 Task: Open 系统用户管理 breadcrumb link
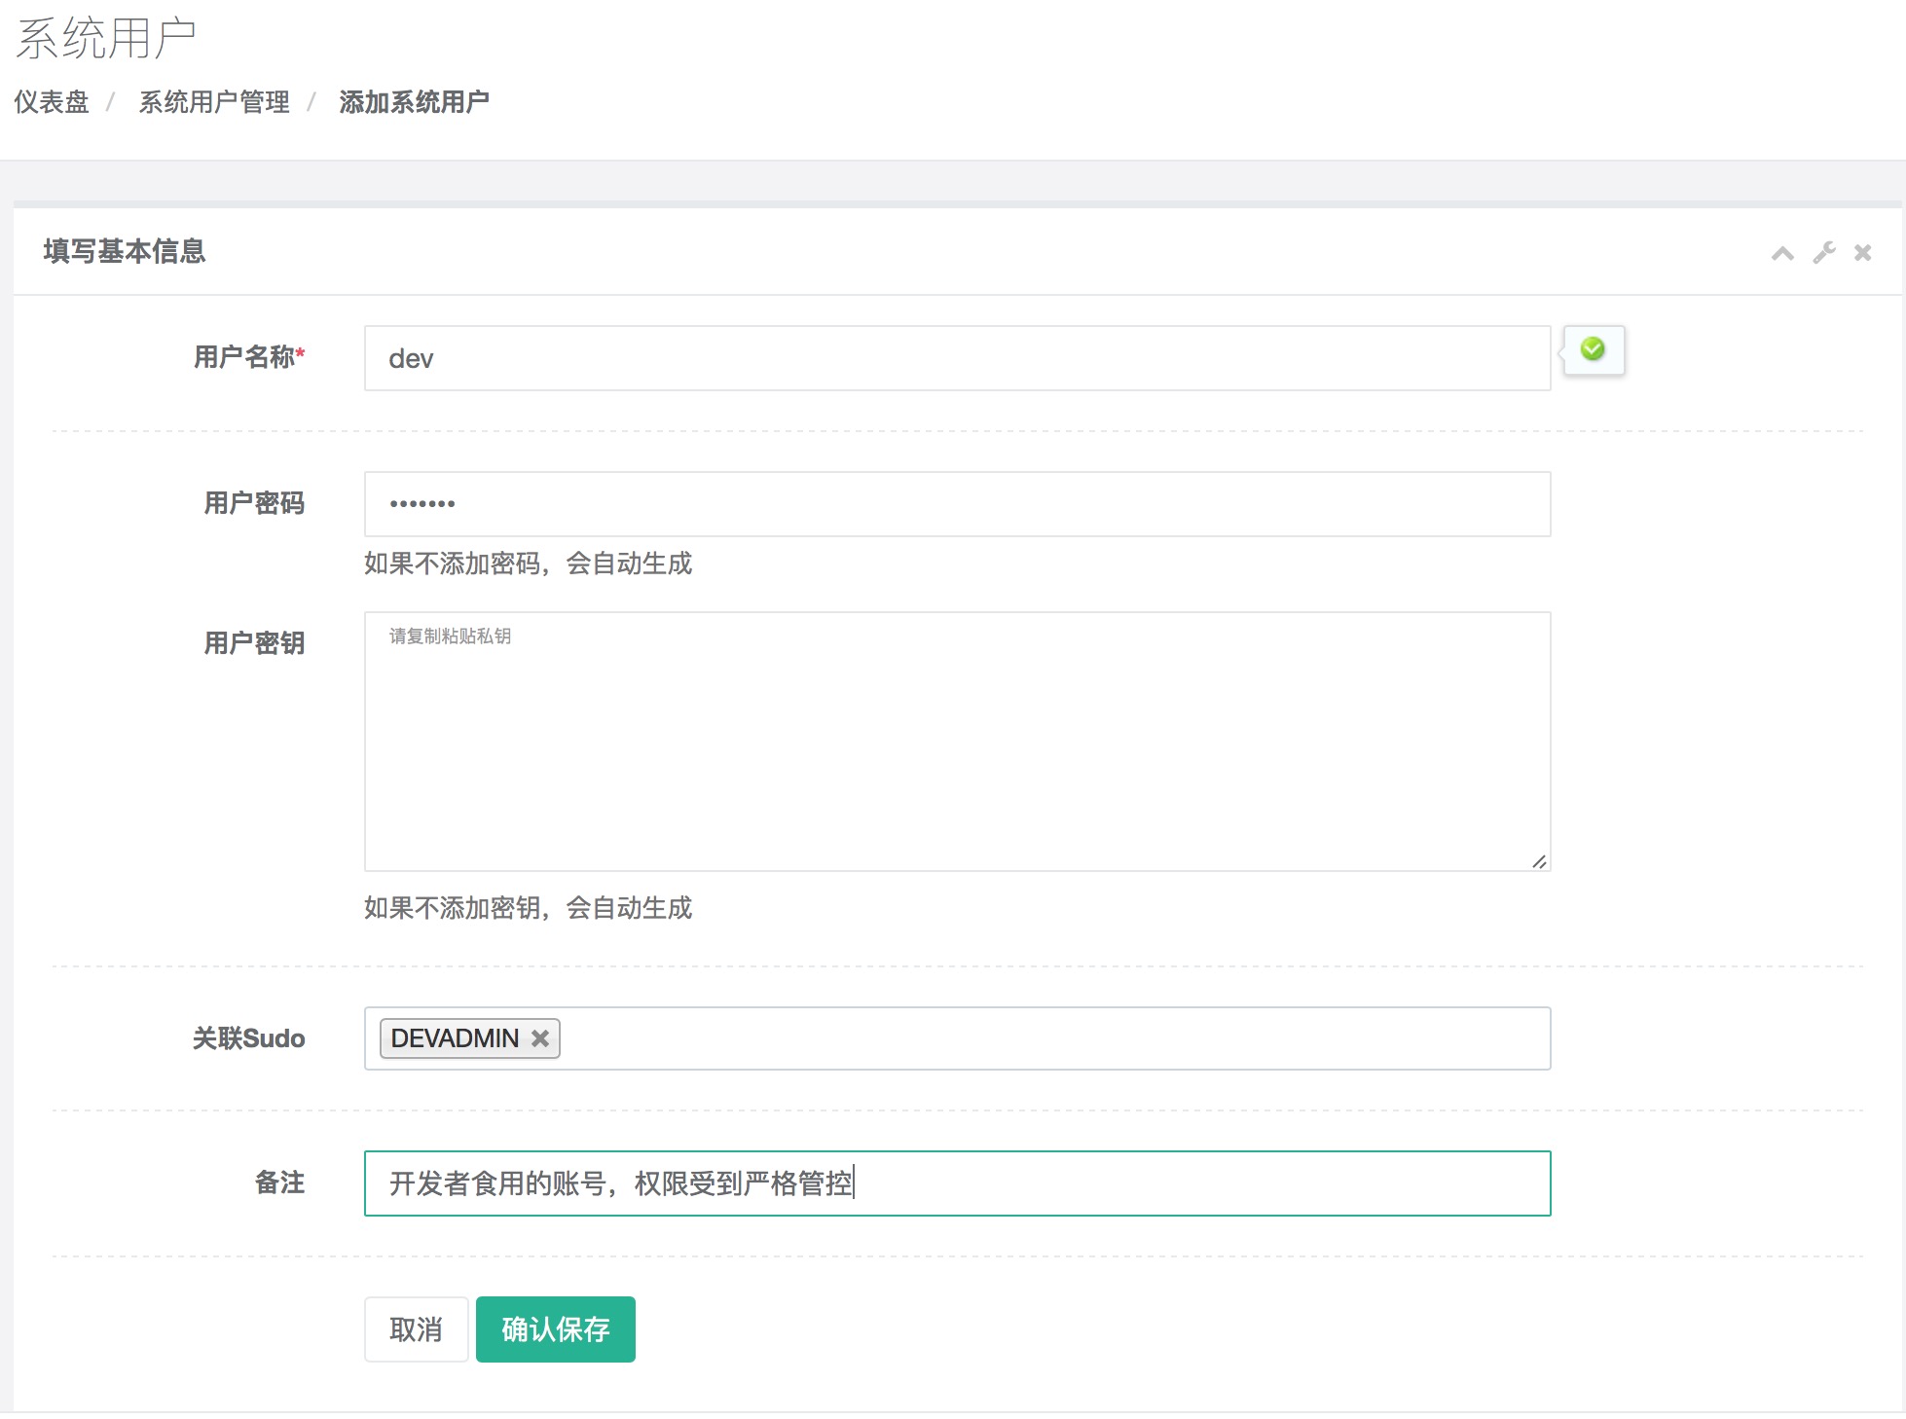click(x=214, y=102)
